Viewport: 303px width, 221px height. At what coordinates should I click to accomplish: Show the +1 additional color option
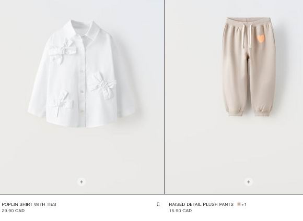tap(243, 204)
